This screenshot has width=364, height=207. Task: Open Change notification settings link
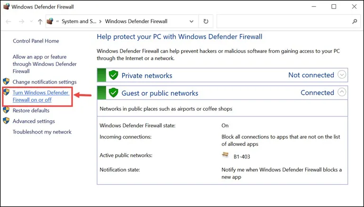pyautogui.click(x=45, y=82)
